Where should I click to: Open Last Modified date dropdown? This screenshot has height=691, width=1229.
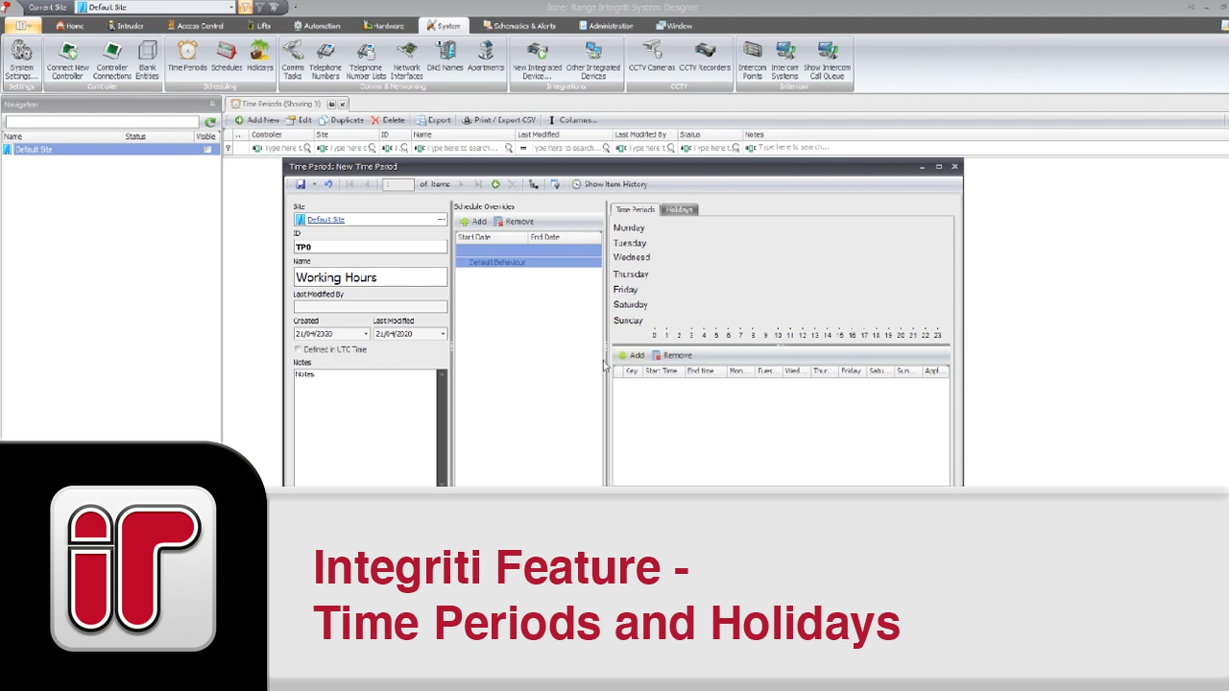(443, 334)
